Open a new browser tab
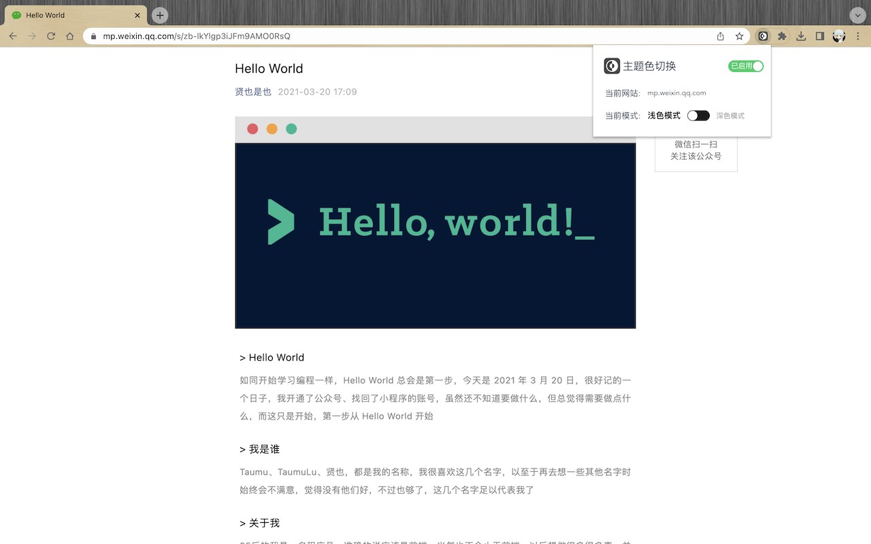871x544 pixels. click(159, 15)
